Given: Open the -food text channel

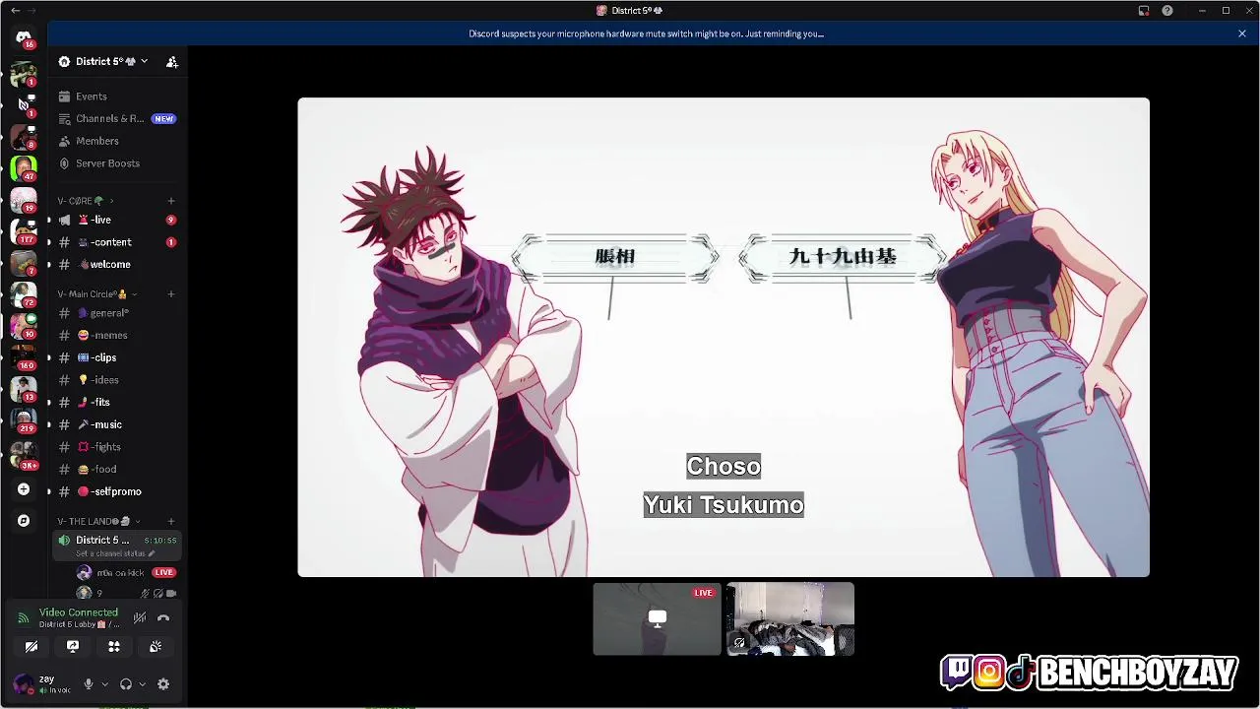Looking at the screenshot, I should point(115,469).
